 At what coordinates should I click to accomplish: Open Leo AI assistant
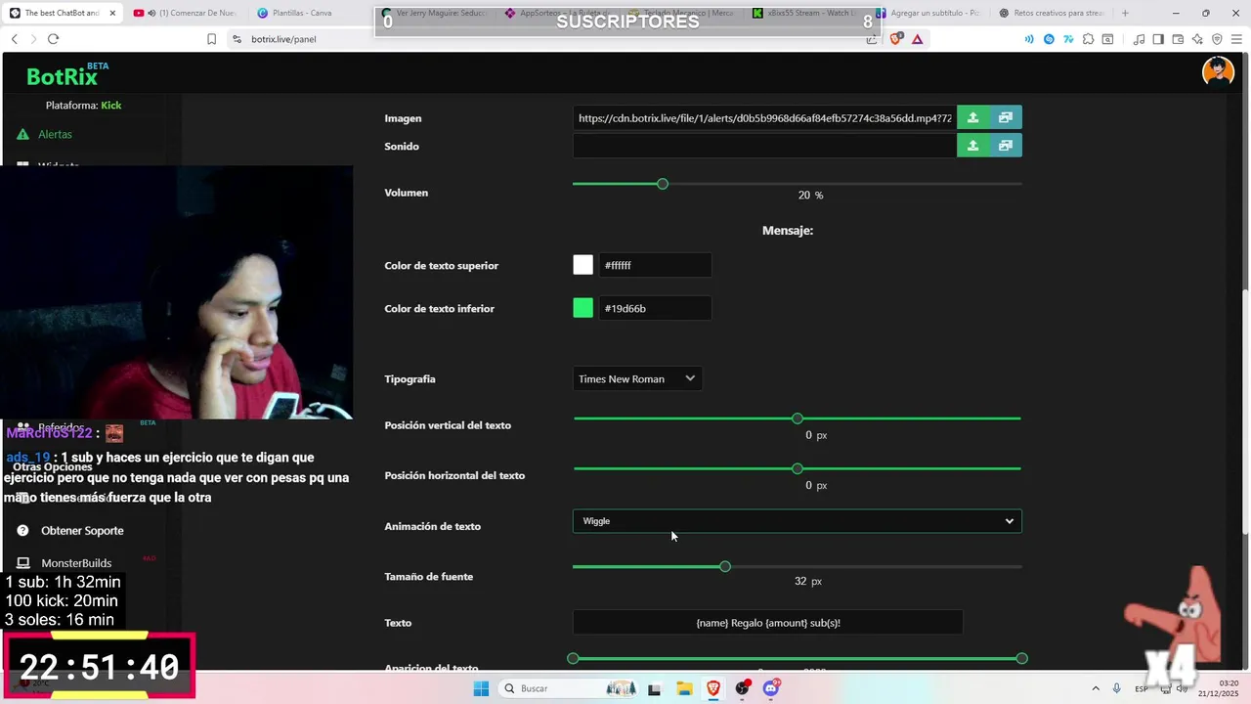point(1197,39)
